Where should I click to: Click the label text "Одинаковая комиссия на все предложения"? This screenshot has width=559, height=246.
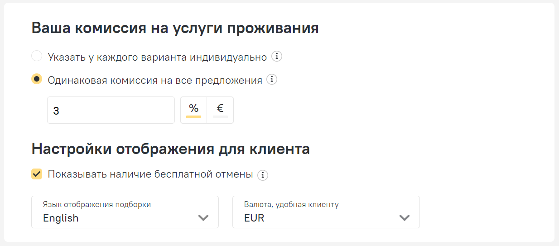click(155, 80)
